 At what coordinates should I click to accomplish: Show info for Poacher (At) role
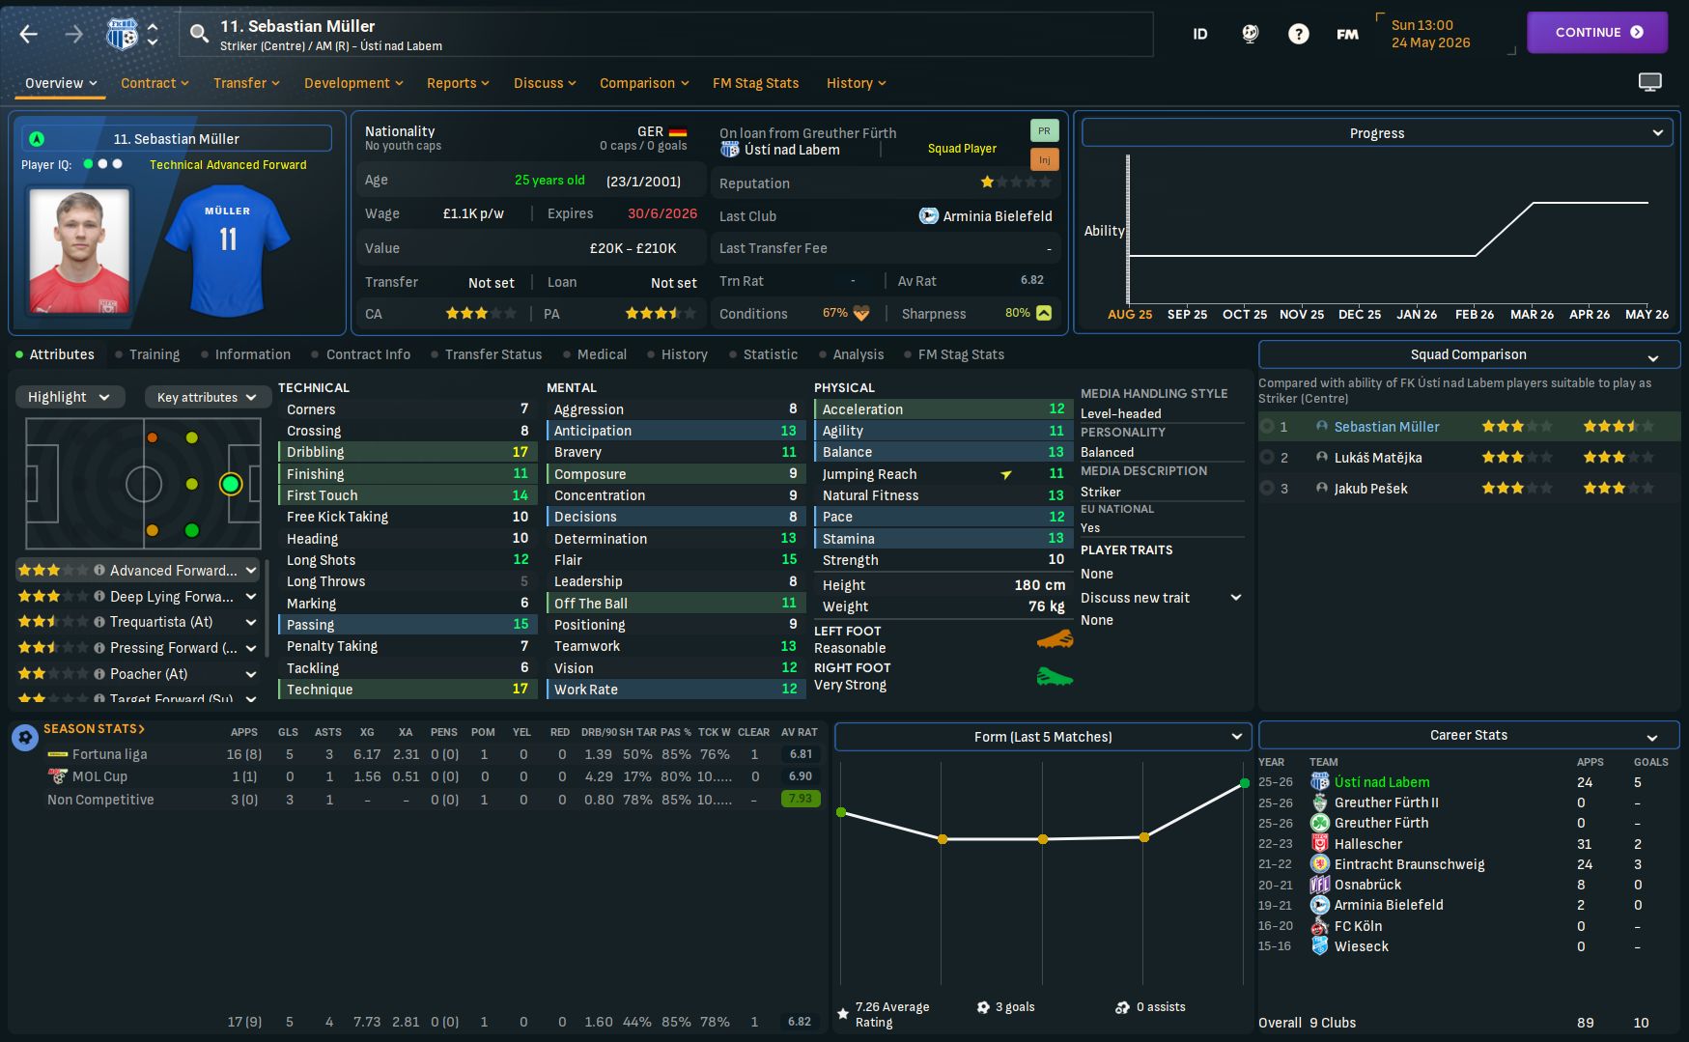coord(99,674)
